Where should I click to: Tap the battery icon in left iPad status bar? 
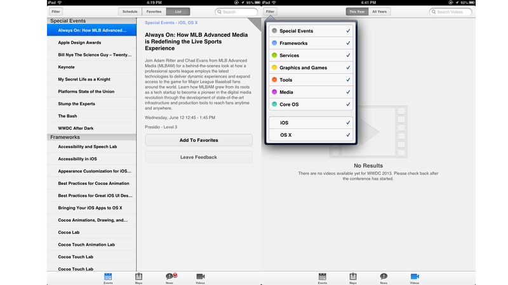[257, 3]
